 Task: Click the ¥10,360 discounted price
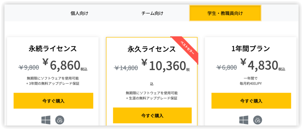[x=163, y=66]
